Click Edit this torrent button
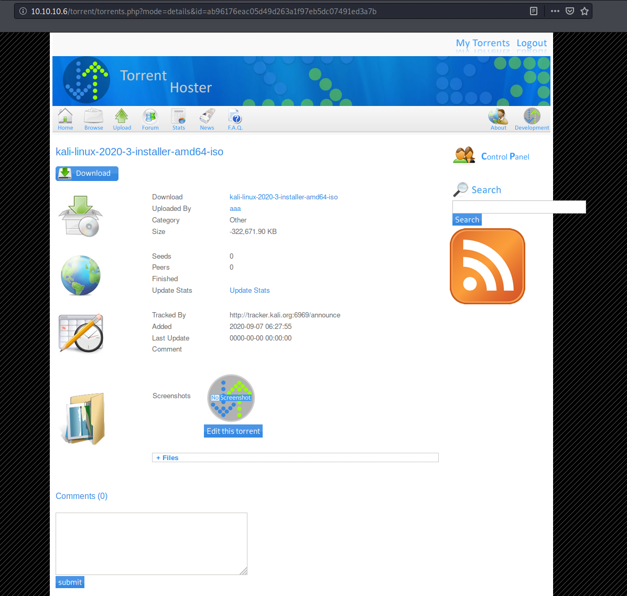 (233, 431)
